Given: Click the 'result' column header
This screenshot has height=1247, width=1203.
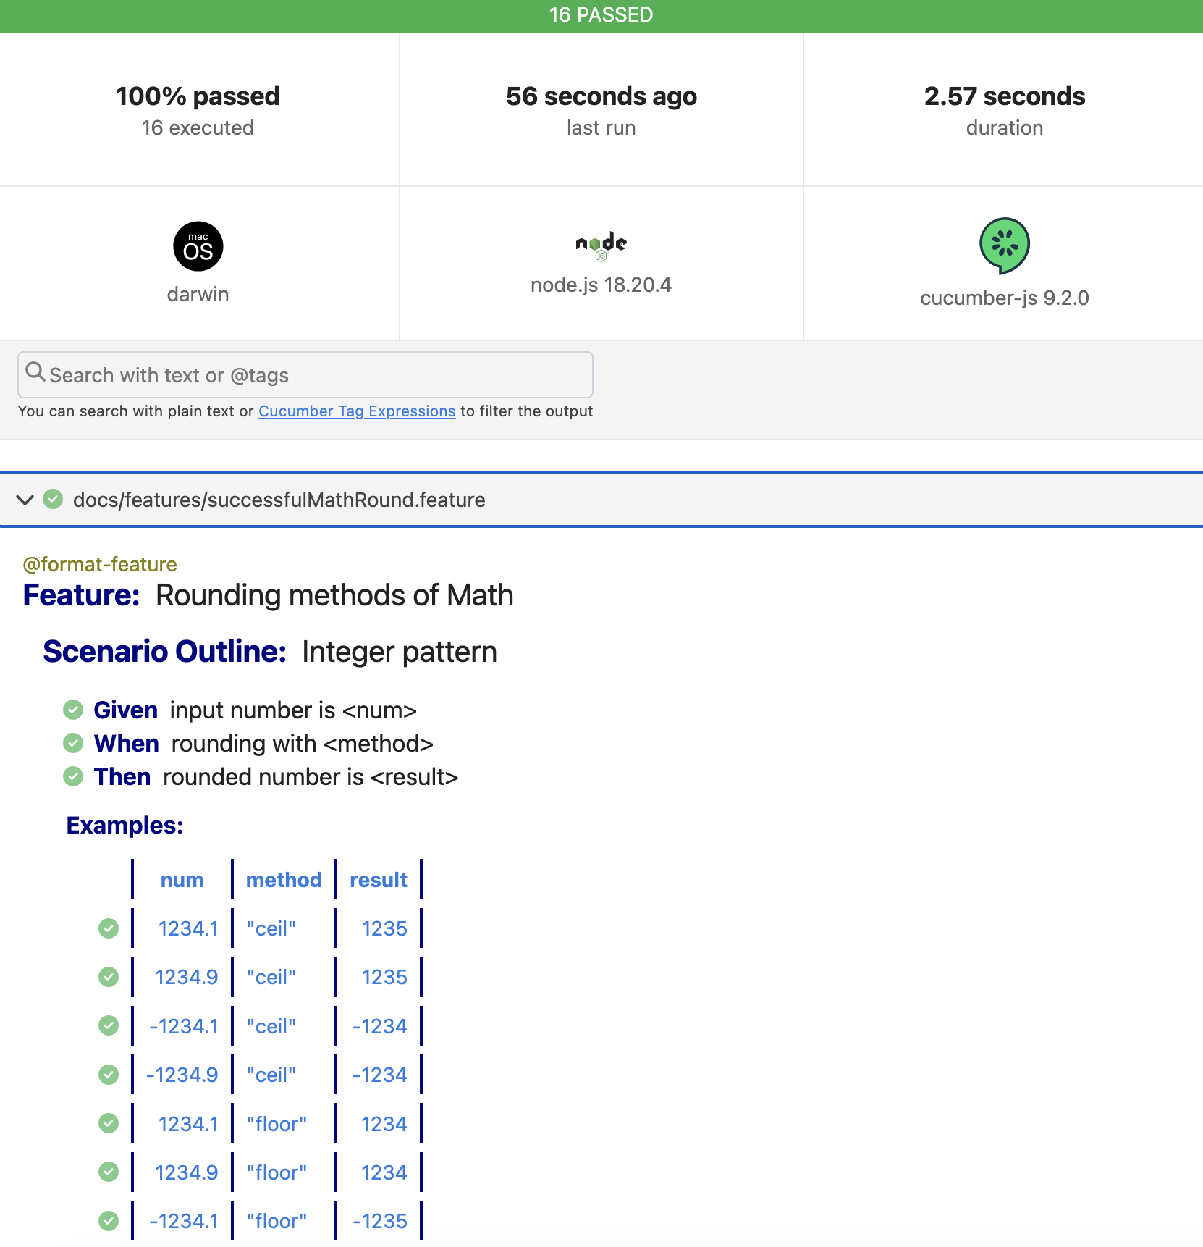Looking at the screenshot, I should tap(379, 880).
